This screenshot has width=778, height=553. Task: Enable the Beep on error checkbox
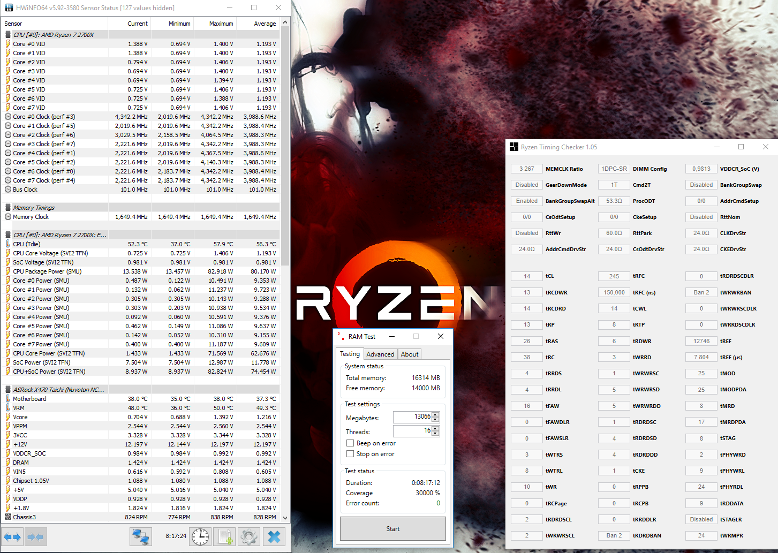pos(350,443)
